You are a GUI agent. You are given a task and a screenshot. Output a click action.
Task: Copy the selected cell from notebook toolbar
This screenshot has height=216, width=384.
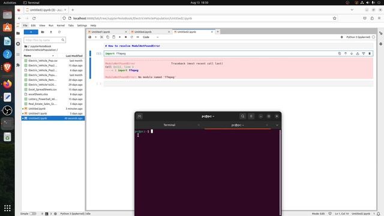(x=108, y=37)
